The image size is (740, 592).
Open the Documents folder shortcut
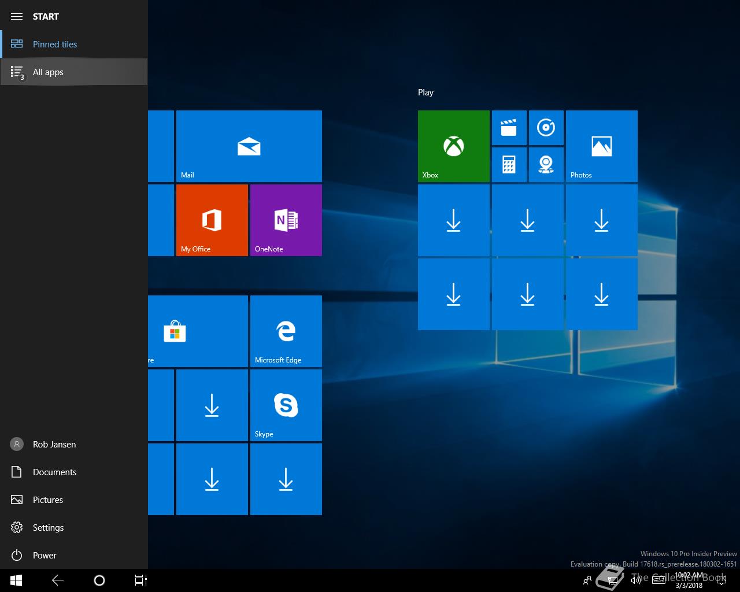(x=74, y=472)
